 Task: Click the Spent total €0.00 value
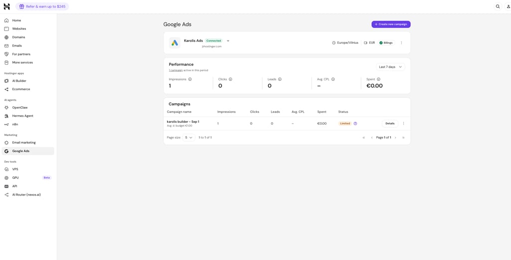click(374, 86)
